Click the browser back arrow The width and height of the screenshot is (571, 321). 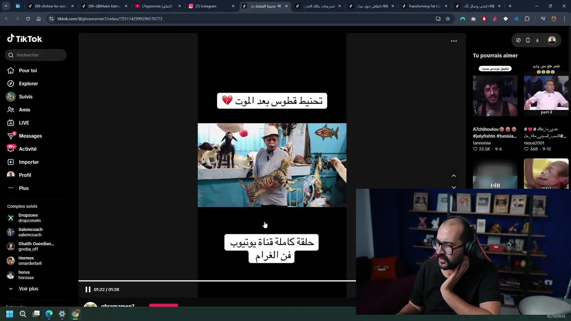coord(6,19)
